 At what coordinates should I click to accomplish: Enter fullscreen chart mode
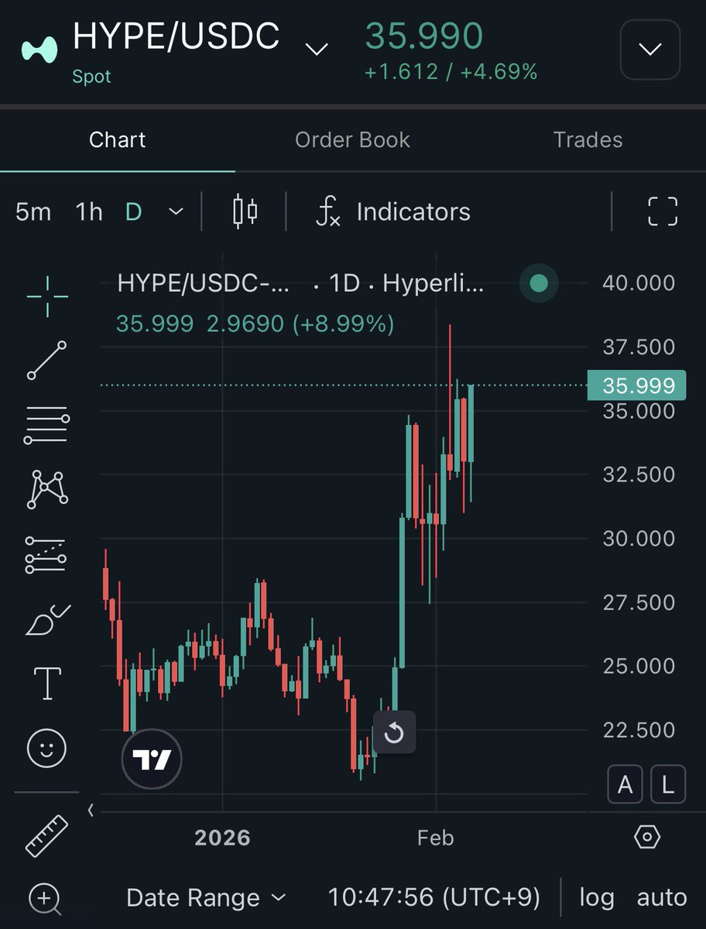(663, 211)
